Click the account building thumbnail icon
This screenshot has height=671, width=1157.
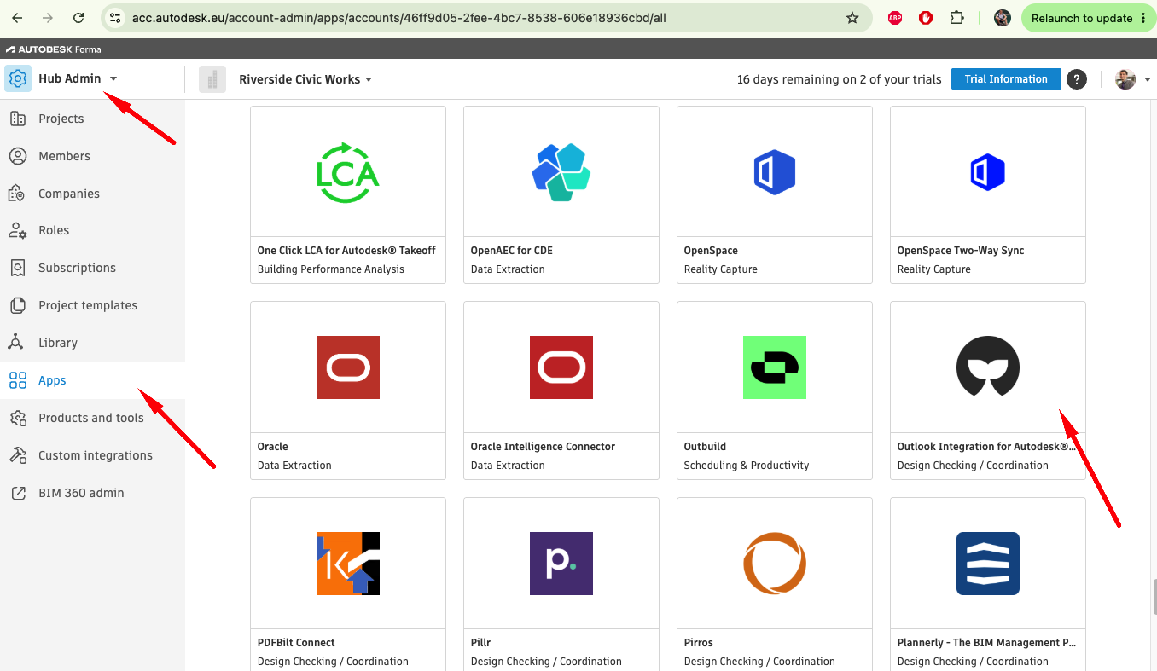coord(212,79)
